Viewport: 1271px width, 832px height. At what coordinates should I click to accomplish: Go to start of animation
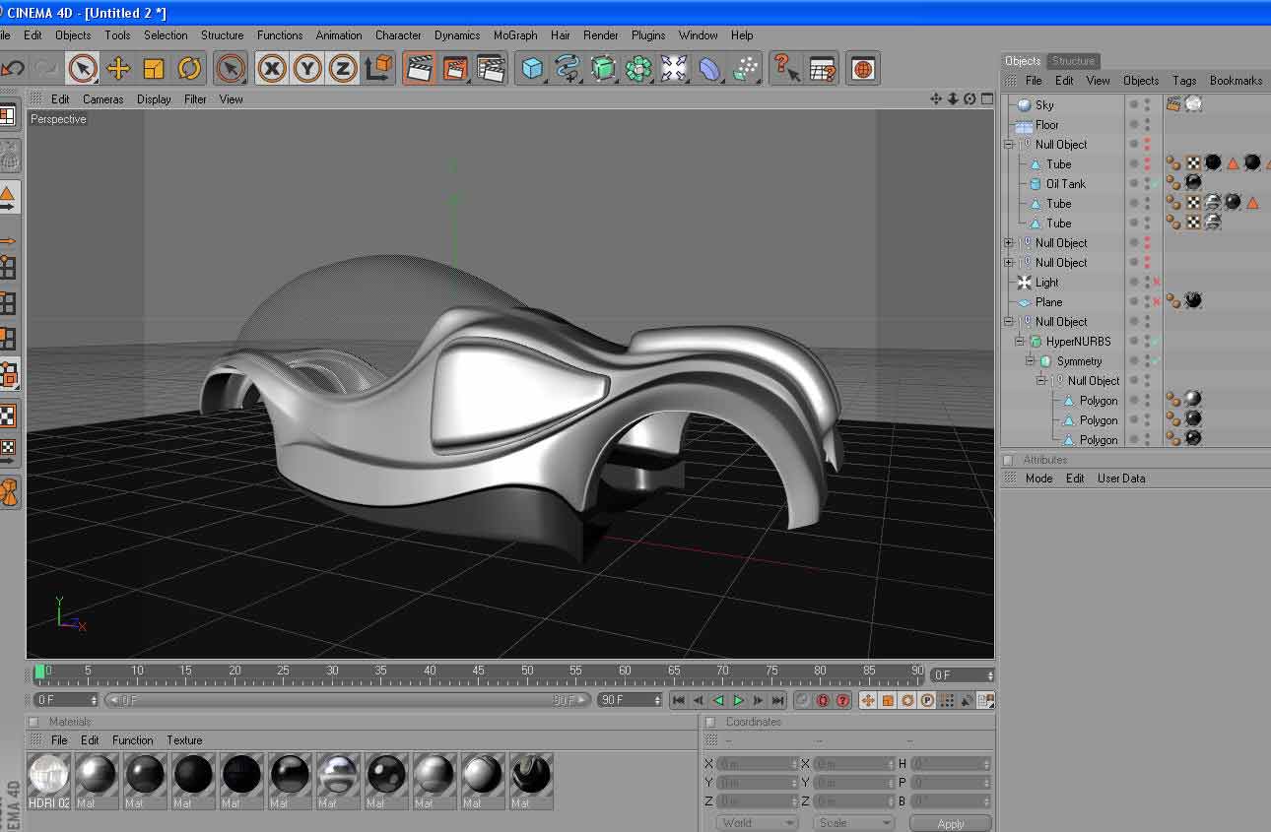[678, 701]
